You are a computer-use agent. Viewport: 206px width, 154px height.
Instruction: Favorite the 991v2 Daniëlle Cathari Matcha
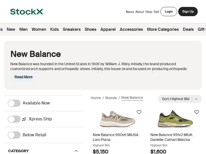pyautogui.click(x=197, y=112)
